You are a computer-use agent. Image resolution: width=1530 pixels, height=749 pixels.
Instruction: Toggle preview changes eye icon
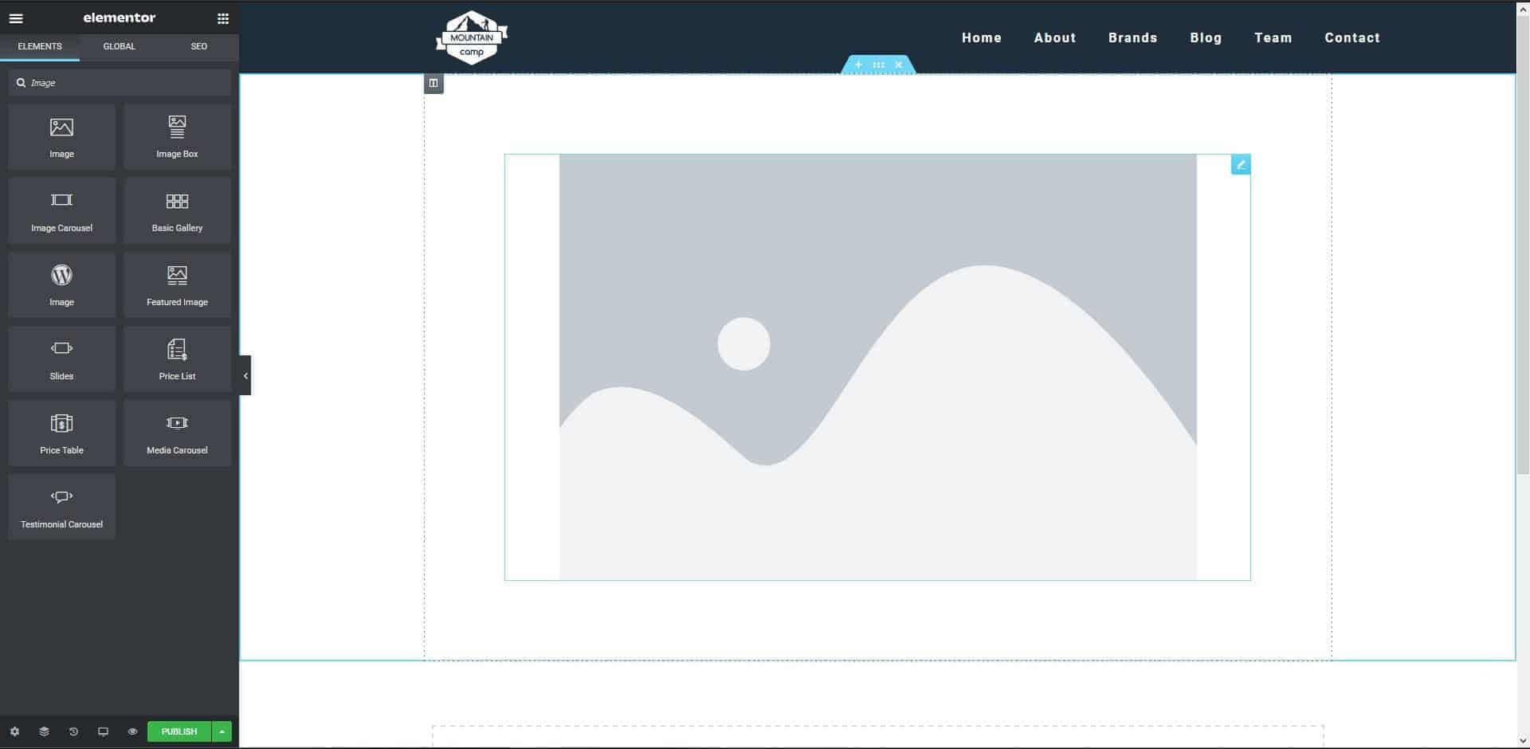132,731
